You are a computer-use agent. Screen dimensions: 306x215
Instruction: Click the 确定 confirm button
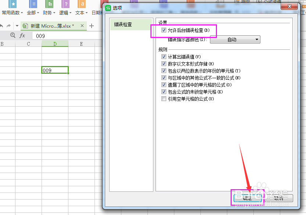tap(248, 198)
